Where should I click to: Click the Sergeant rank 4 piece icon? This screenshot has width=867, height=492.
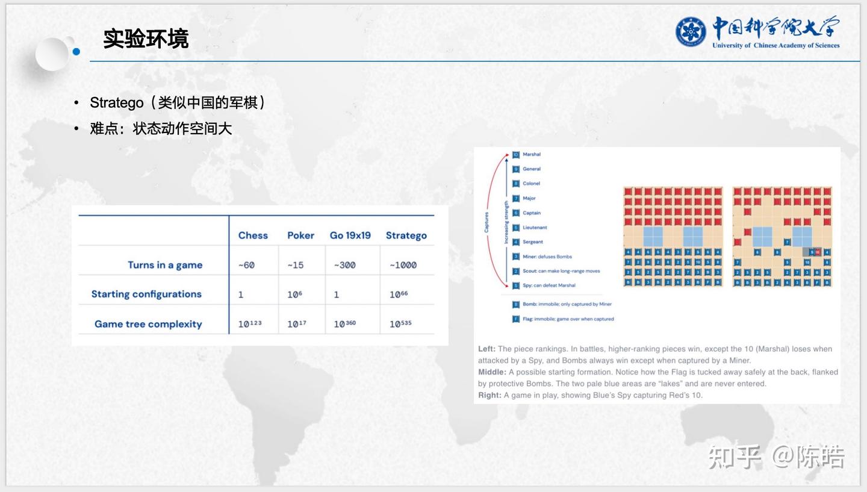pos(516,241)
